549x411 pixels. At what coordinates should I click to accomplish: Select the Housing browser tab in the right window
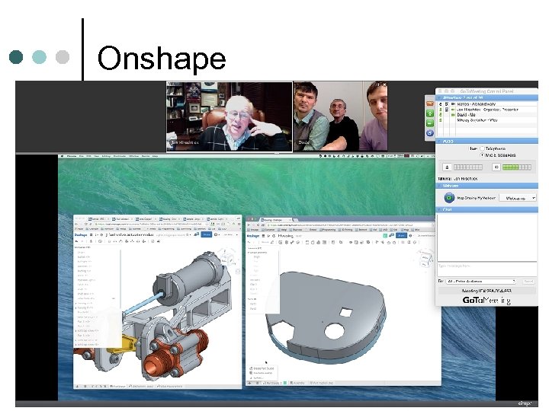(x=275, y=220)
